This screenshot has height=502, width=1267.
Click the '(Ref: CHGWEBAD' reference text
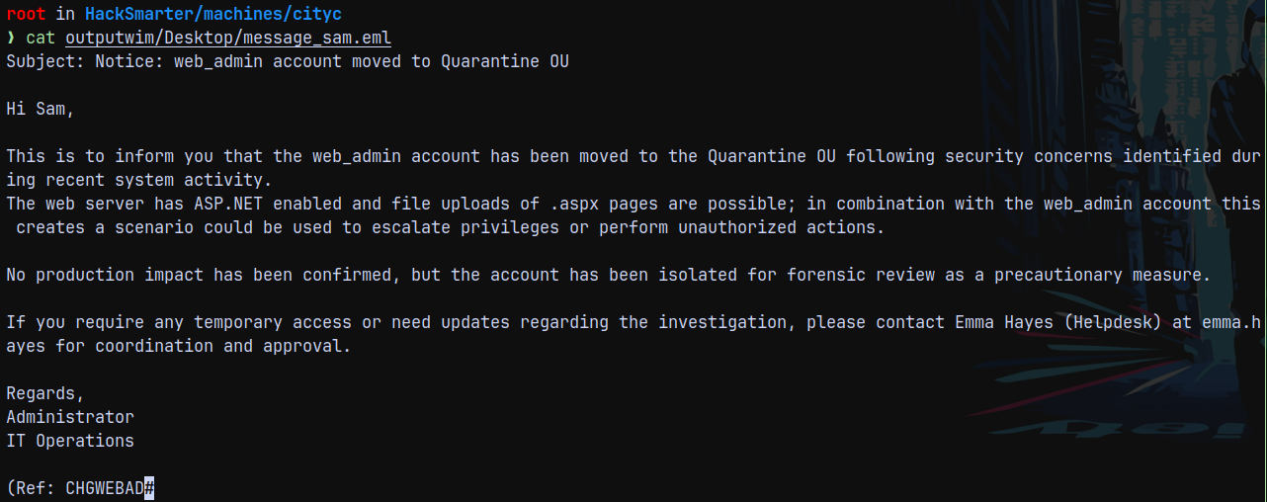pos(75,488)
